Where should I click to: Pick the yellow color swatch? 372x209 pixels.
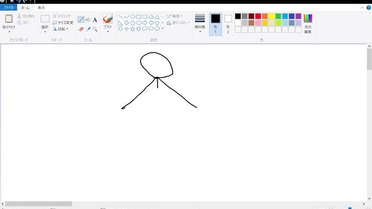[271, 16]
